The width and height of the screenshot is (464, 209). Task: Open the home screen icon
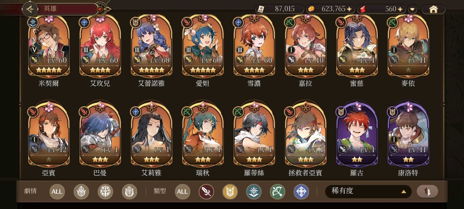pos(433,9)
